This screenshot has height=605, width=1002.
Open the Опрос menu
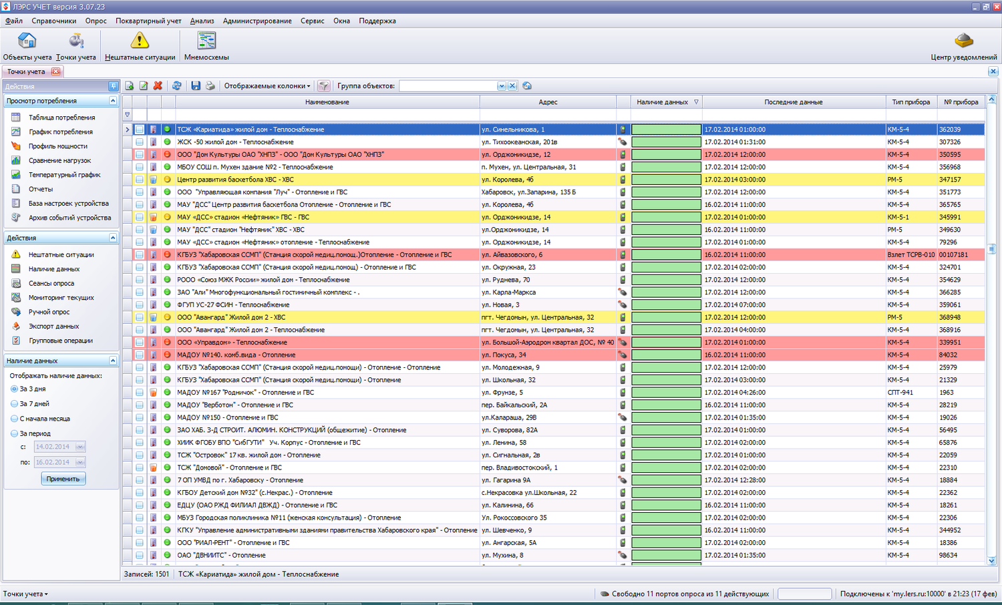pos(96,21)
